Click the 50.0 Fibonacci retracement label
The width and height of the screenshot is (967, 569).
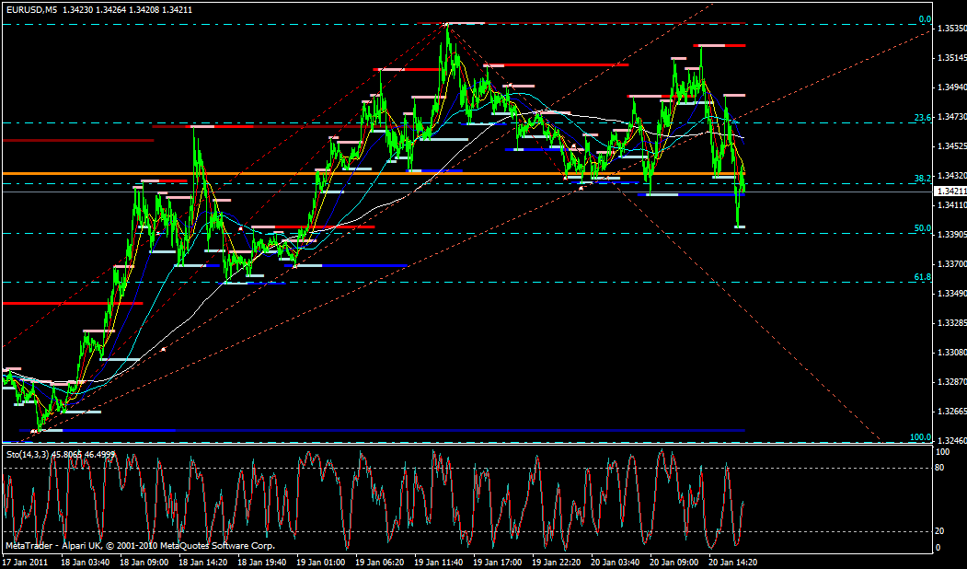(923, 228)
